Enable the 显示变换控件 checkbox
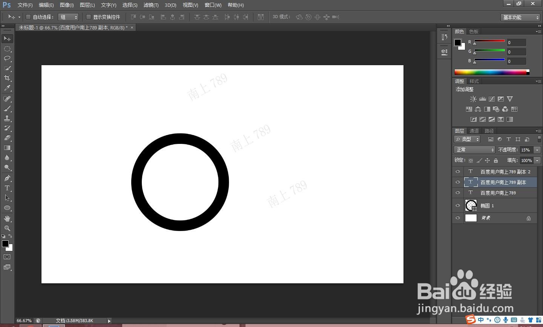Screen dimensions: 543x327 pyautogui.click(x=89, y=17)
